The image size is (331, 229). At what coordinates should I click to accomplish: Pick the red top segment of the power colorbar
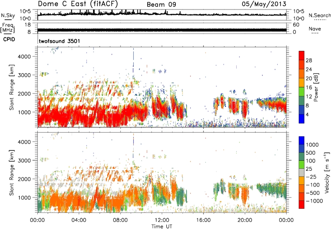pos(302,56)
